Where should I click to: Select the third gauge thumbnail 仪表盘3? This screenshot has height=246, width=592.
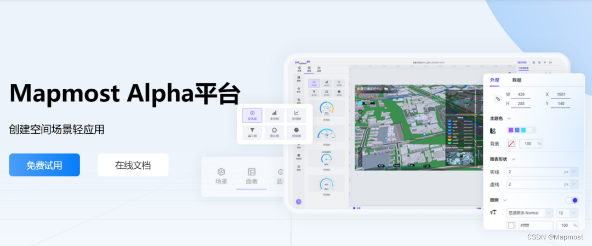click(327, 158)
